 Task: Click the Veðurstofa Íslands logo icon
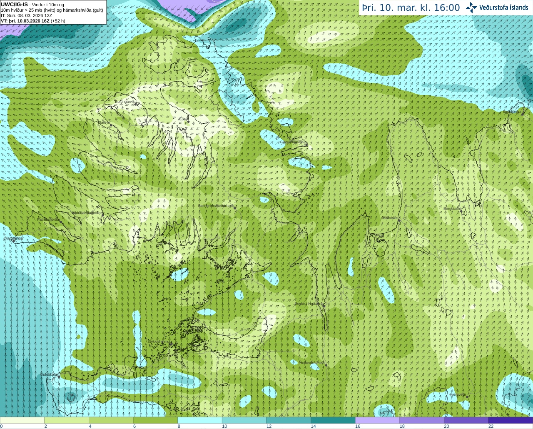pos(471,7)
